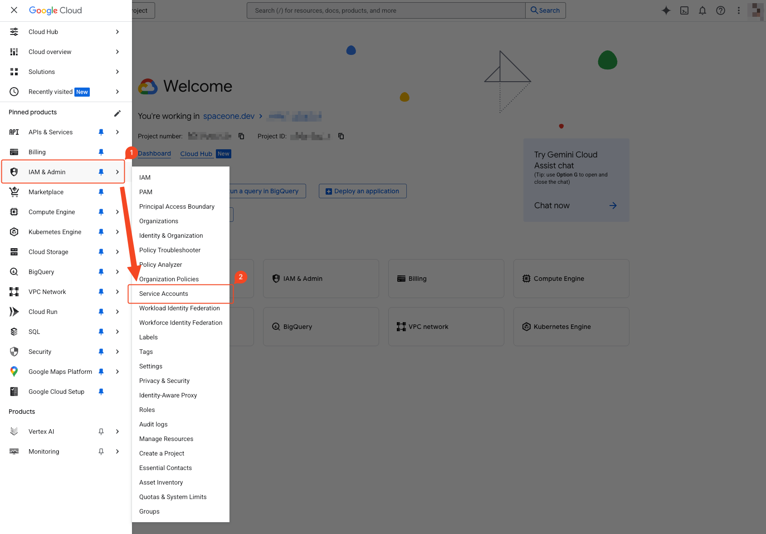Viewport: 766px width, 534px height.
Task: Expand the Vertex AI submenu chevron
Action: tap(117, 431)
